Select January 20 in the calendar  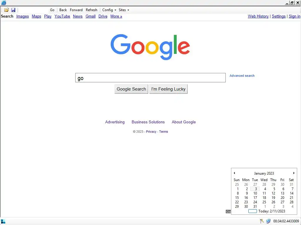point(282,198)
